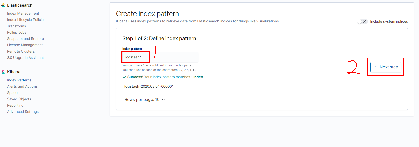The height and width of the screenshot is (147, 419).
Task: Open the Spaces settings
Action: 13,93
